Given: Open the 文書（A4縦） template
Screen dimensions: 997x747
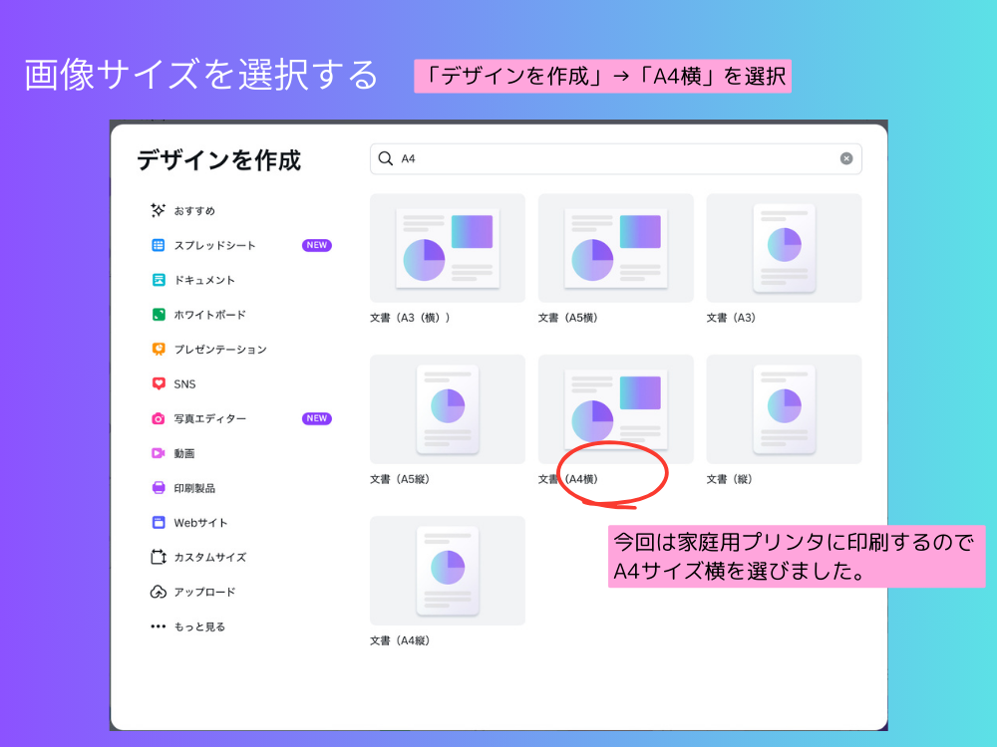Looking at the screenshot, I should [x=447, y=571].
